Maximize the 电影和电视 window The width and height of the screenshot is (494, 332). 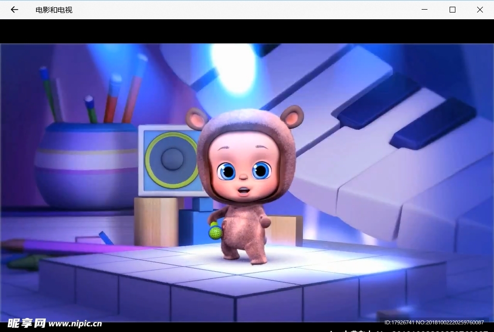(x=452, y=10)
